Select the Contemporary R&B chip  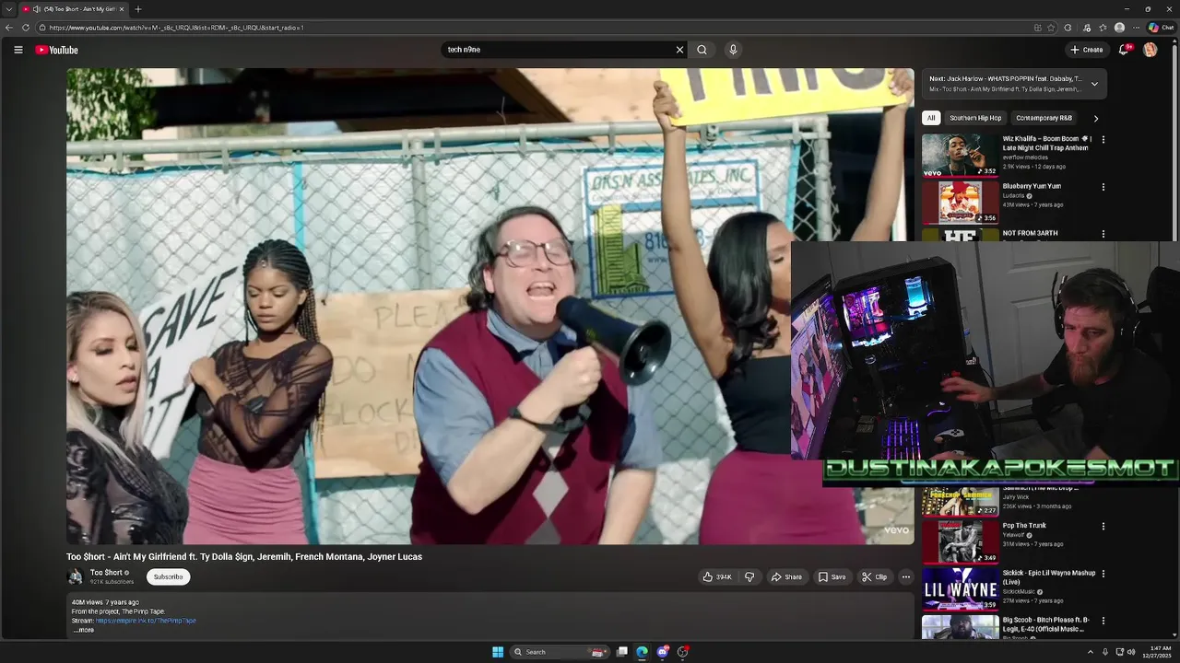click(1044, 118)
